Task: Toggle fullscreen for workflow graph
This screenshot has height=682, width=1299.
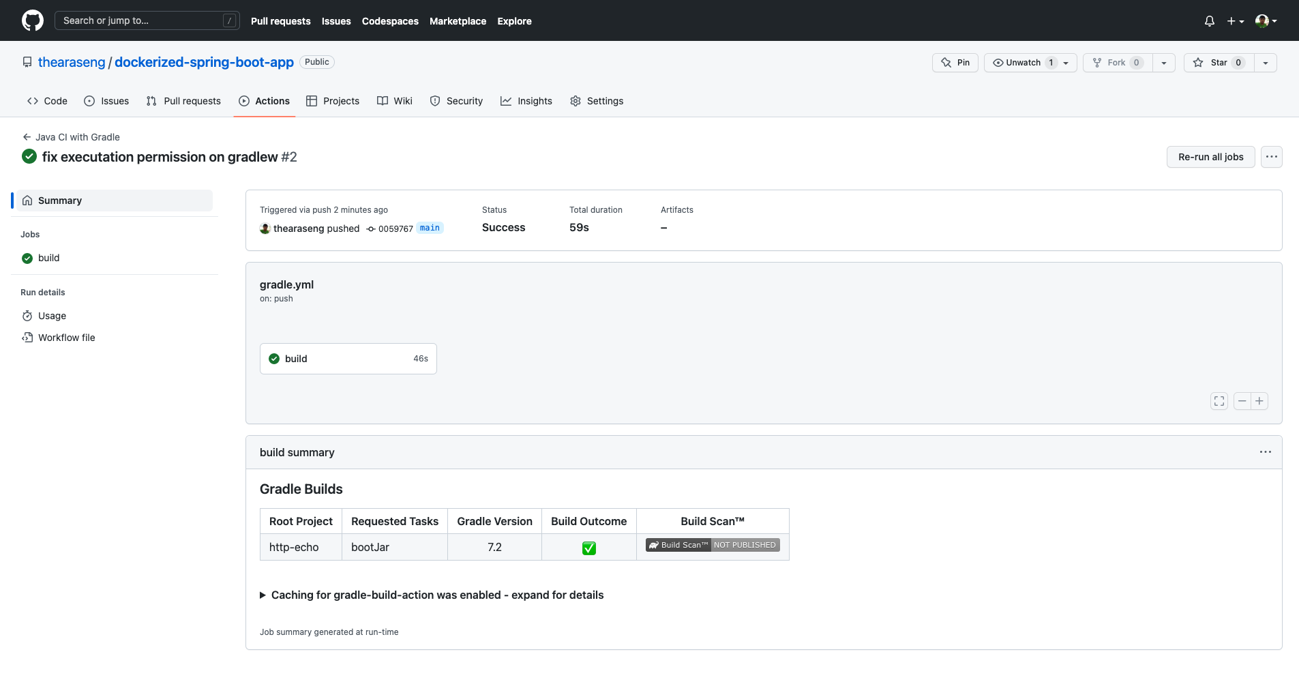Action: 1219,401
